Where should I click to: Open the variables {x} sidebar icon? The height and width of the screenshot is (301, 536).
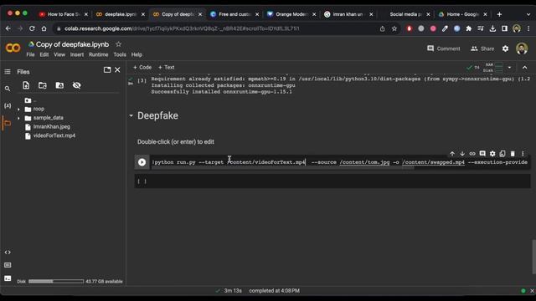coord(8,106)
